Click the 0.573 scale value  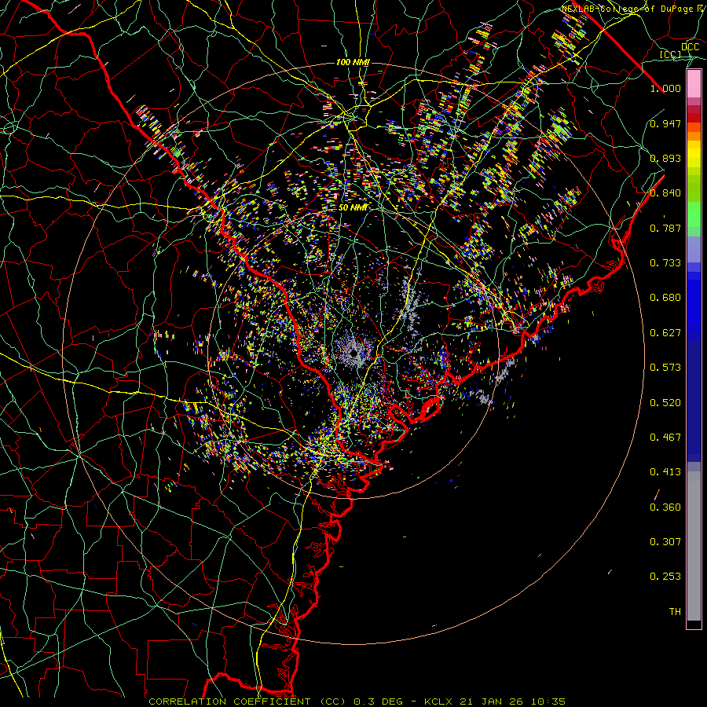(665, 368)
